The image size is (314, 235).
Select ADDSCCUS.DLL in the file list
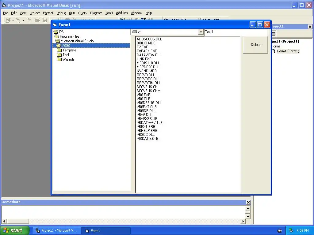[x=149, y=39]
